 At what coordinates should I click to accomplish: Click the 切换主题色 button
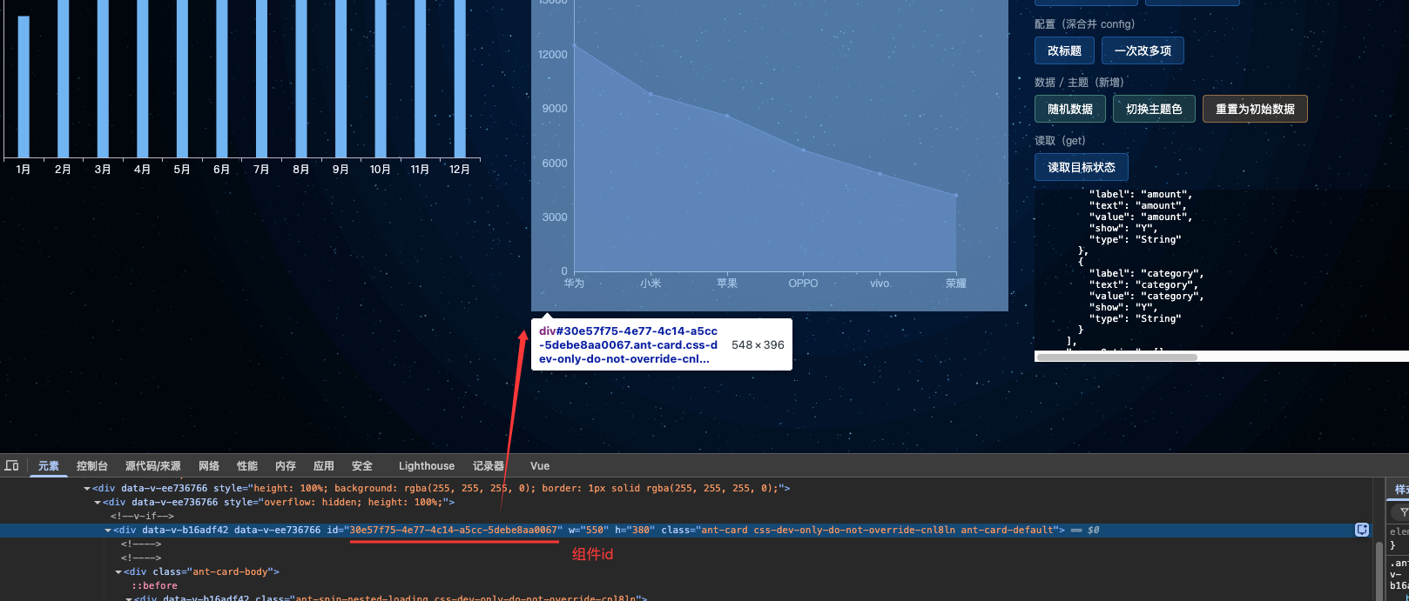1154,109
